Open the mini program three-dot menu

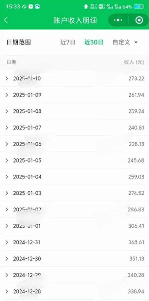(x=118, y=20)
